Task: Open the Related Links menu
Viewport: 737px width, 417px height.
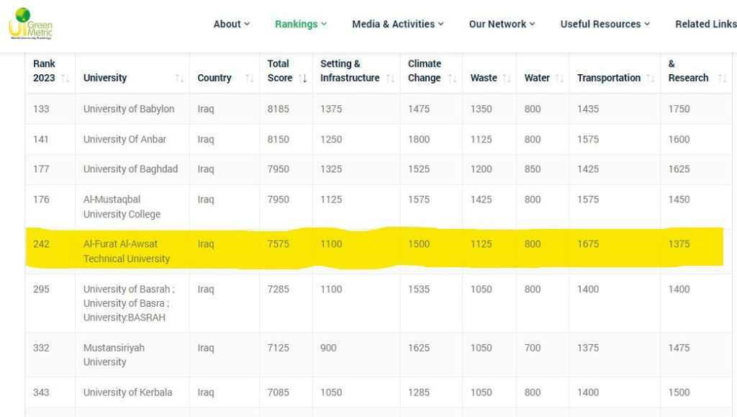Action: 706,24
